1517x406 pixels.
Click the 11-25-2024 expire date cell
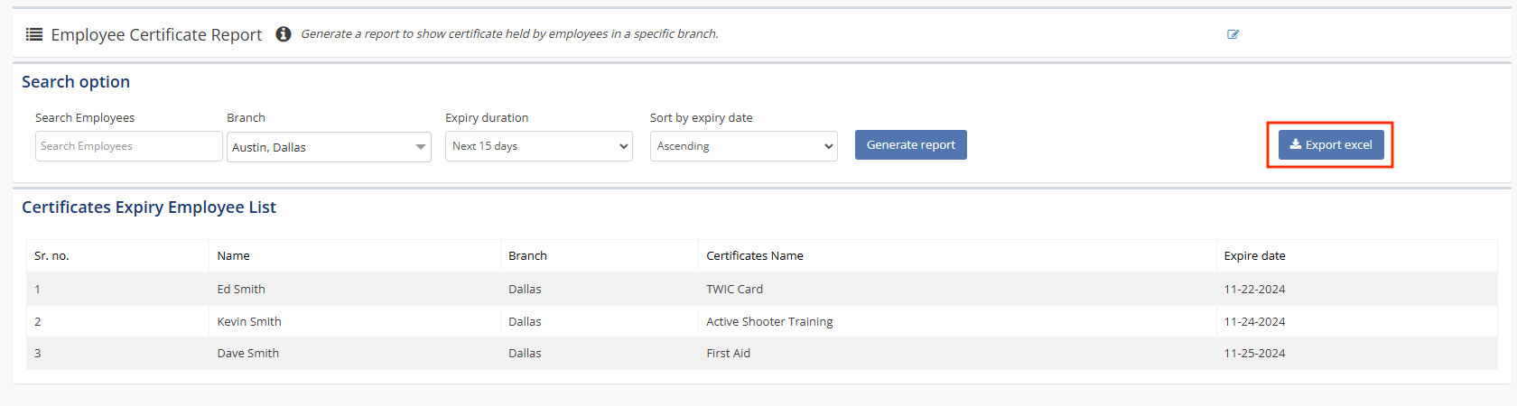1254,354
